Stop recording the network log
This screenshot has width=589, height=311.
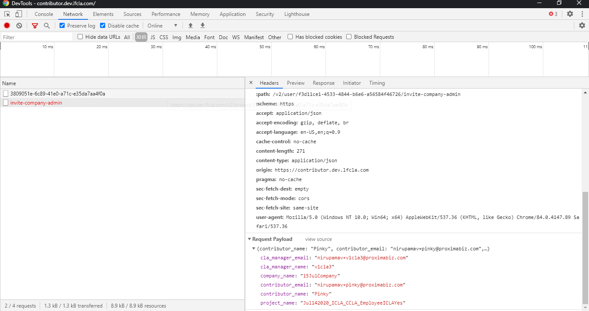coord(7,25)
